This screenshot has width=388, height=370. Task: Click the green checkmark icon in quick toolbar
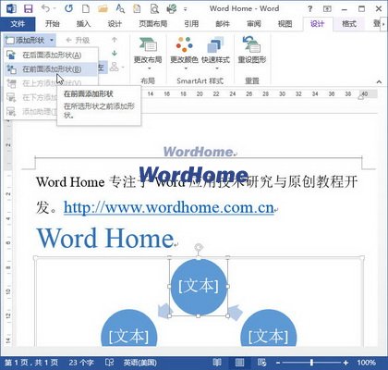click(x=172, y=8)
